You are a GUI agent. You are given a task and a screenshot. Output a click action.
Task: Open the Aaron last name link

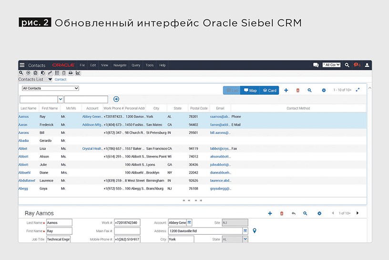23,125
